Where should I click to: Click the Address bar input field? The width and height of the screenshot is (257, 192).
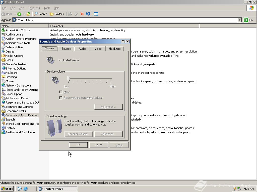pos(125,20)
